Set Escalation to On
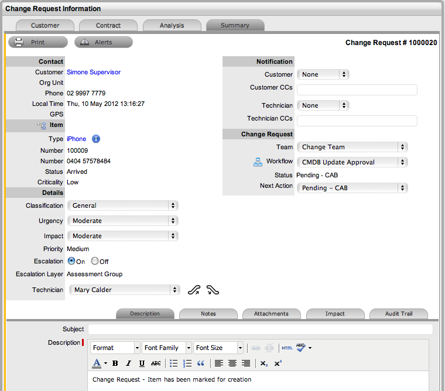Image resolution: width=445 pixels, height=391 pixels. [x=72, y=262]
